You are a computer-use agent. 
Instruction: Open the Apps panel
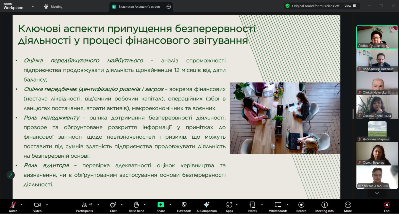pyautogui.click(x=229, y=207)
